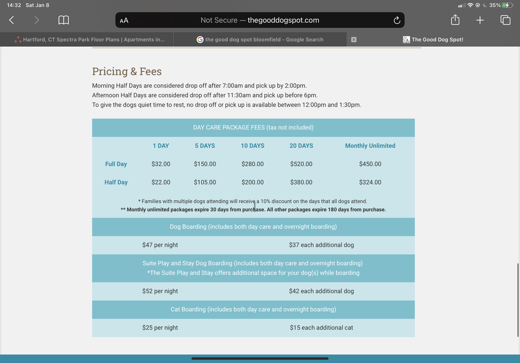
Task: Open the bookmarks book icon
Action: coord(63,20)
